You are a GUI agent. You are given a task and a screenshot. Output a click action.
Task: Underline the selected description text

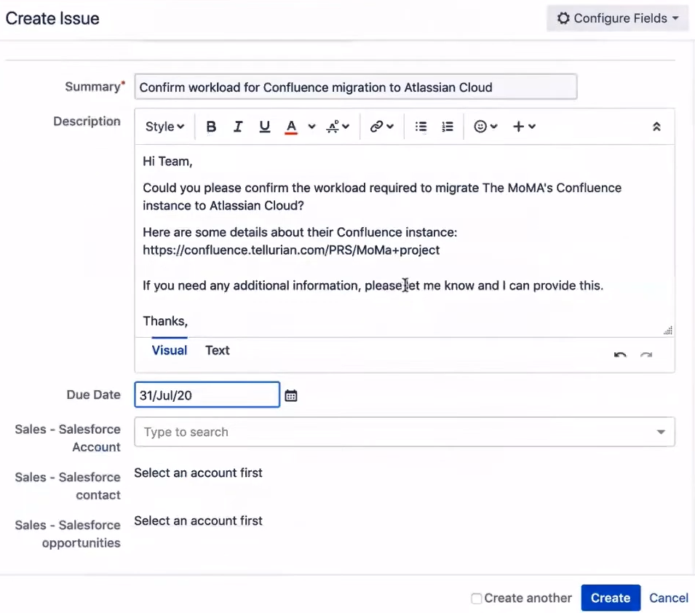[x=265, y=127]
